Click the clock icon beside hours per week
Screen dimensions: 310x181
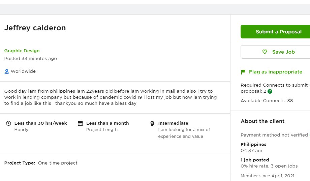click(8, 123)
